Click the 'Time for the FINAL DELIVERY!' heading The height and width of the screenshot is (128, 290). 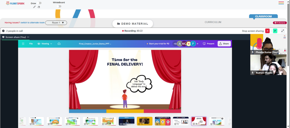(125, 62)
